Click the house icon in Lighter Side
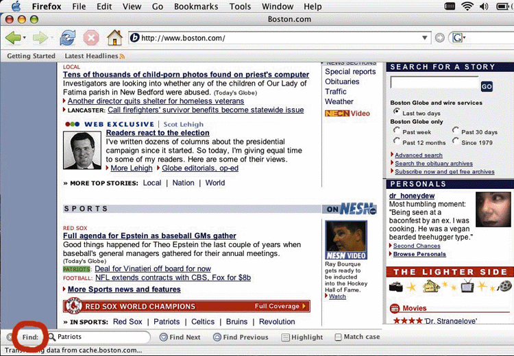 [x=431, y=286]
